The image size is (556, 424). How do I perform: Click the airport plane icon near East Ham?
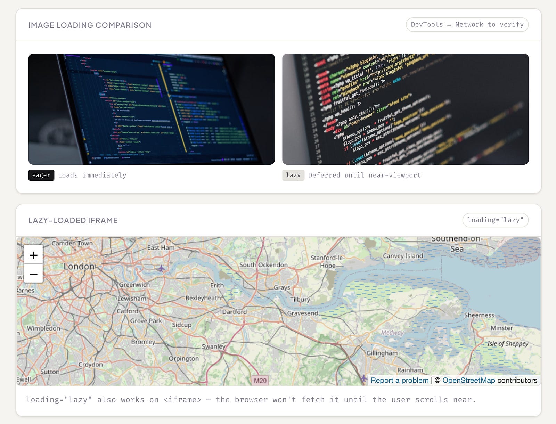coord(161,268)
